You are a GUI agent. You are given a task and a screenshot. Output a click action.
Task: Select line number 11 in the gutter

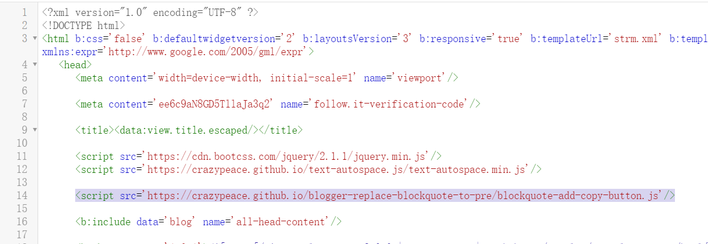click(x=22, y=156)
